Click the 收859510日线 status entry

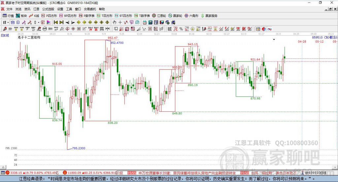tap(316, 173)
